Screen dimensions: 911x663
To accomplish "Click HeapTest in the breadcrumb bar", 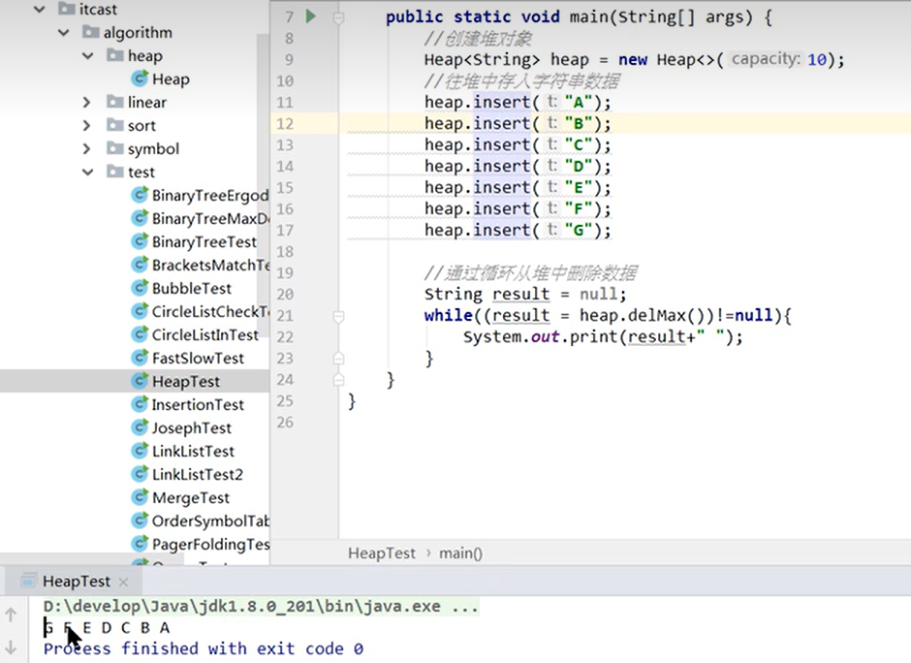I will pos(382,553).
